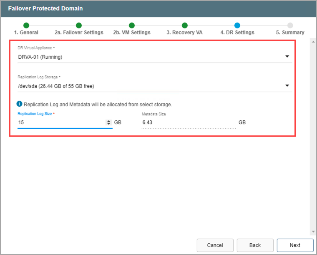Cancel the Failover Protected Domain wizard

point(215,245)
